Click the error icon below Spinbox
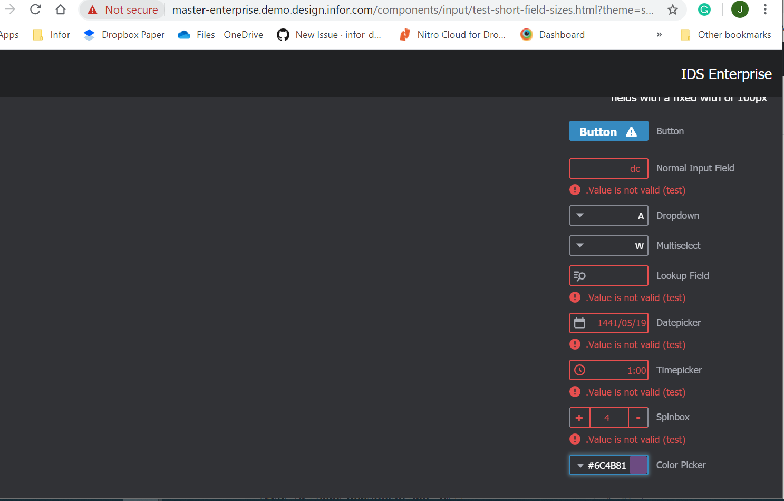The width and height of the screenshot is (784, 501). click(x=575, y=439)
